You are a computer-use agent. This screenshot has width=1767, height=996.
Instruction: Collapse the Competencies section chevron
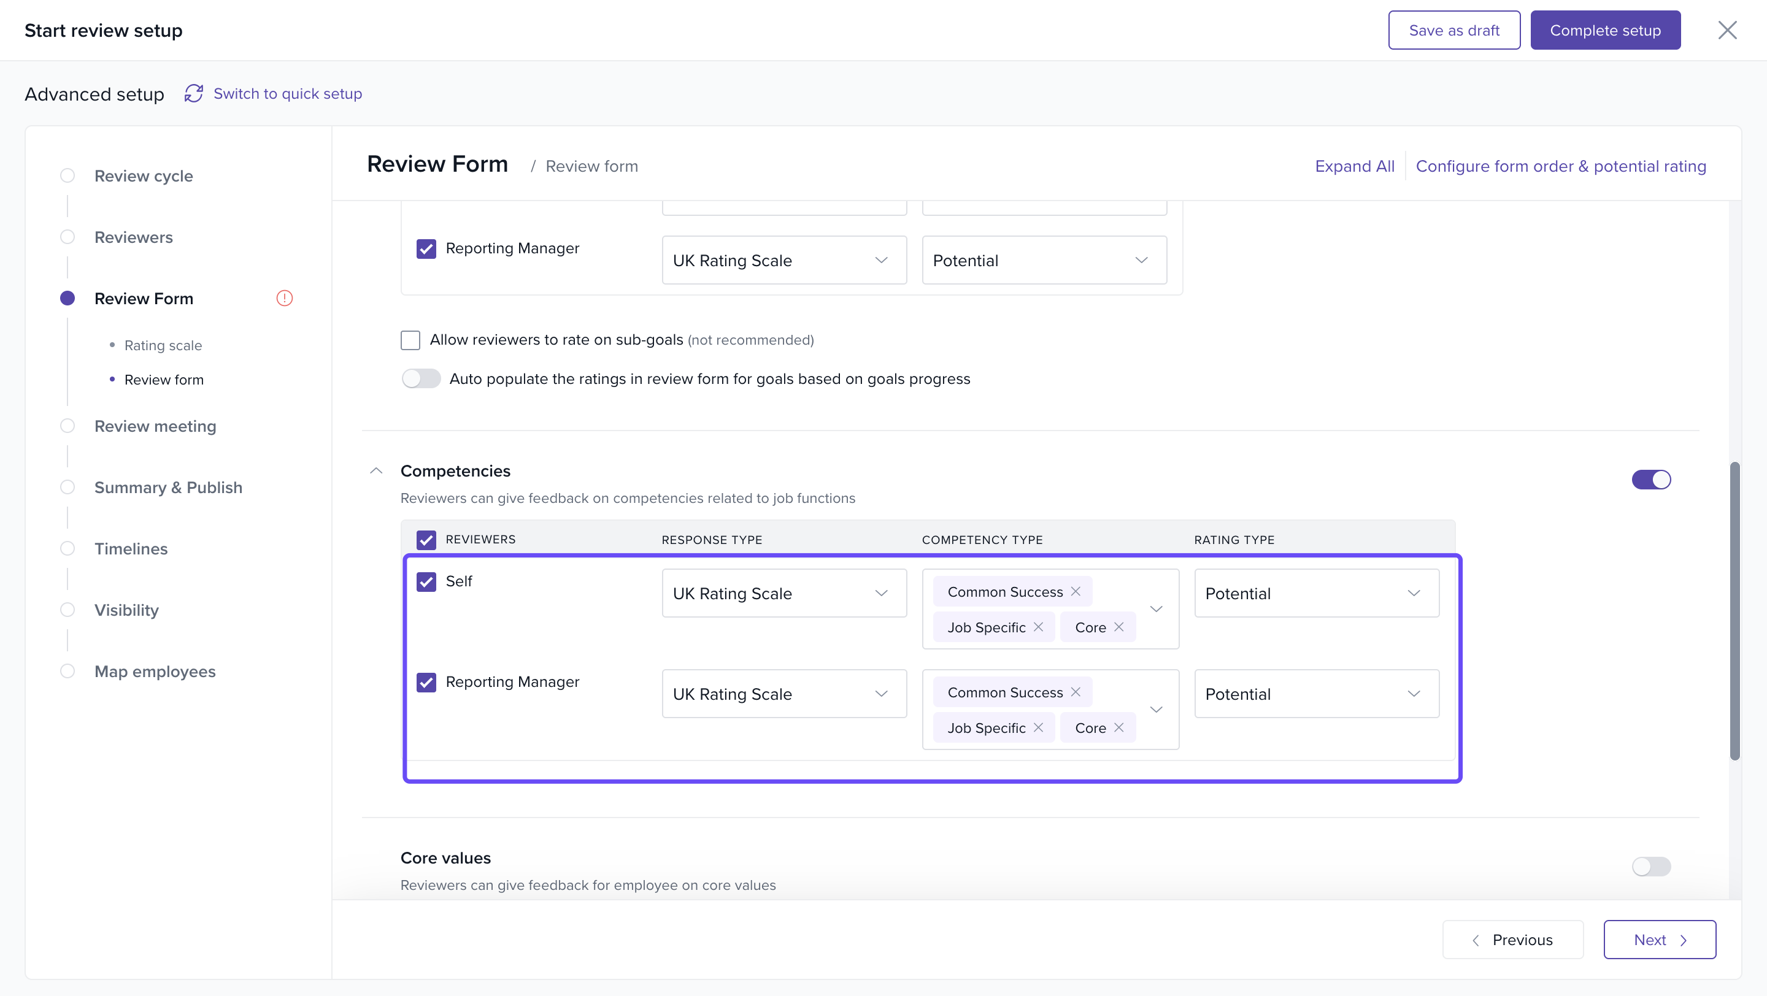376,471
